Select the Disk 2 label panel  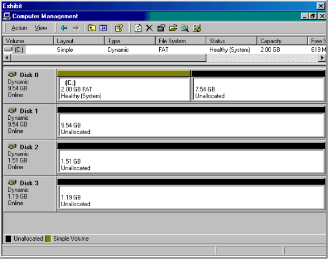30,158
